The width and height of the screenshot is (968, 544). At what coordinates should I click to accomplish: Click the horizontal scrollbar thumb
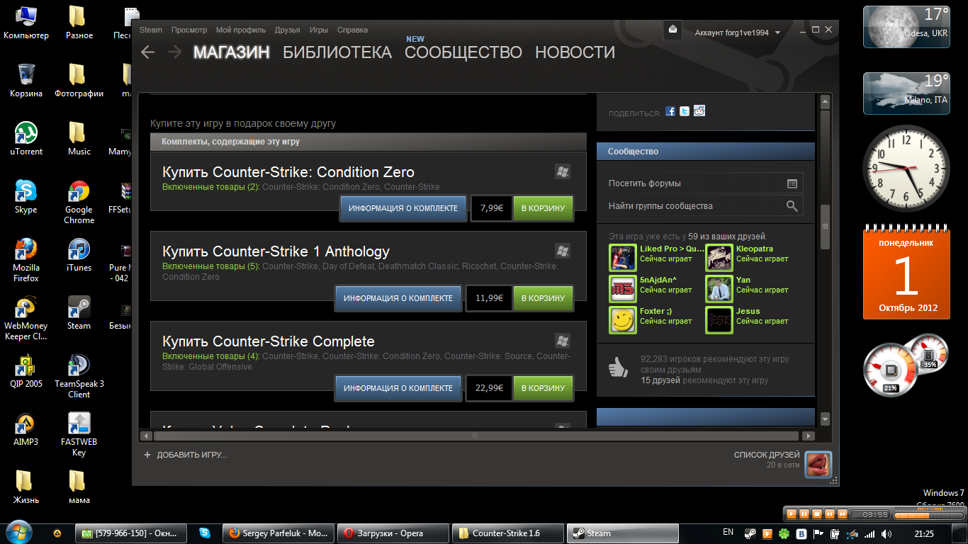475,435
